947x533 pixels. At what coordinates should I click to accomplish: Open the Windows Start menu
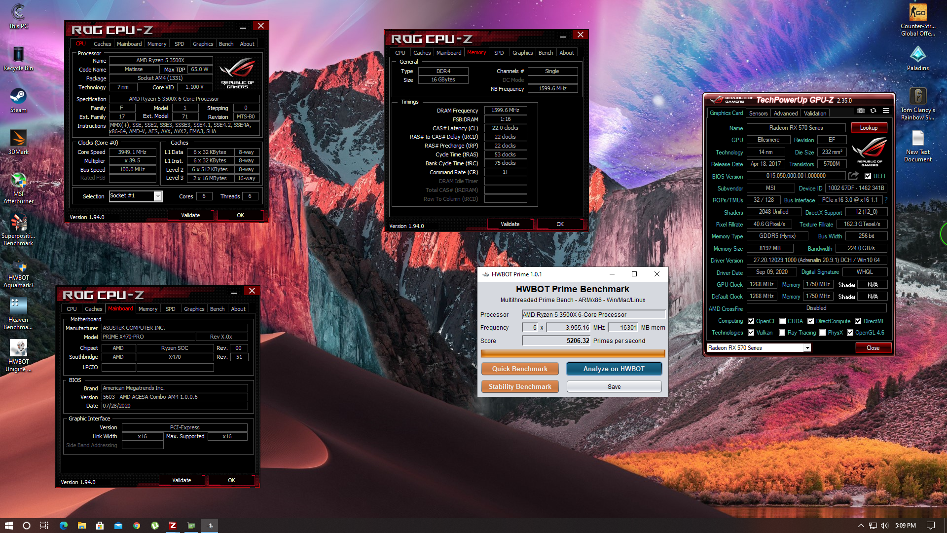[8, 526]
